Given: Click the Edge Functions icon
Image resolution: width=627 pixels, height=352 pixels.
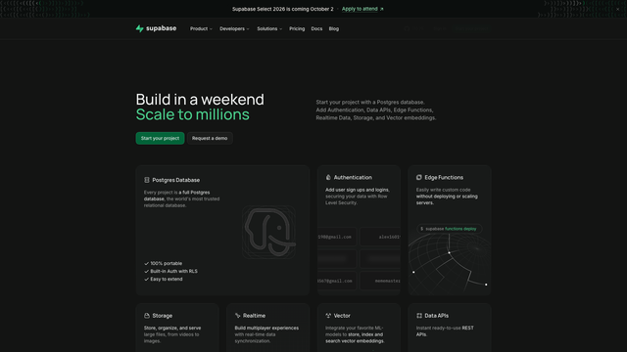Looking at the screenshot, I should pos(419,177).
